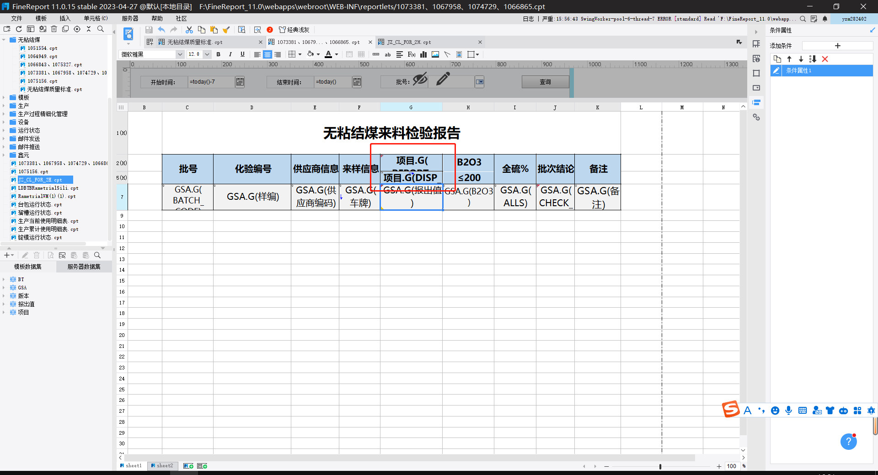Select cell containing 批次结论 header

pos(555,169)
